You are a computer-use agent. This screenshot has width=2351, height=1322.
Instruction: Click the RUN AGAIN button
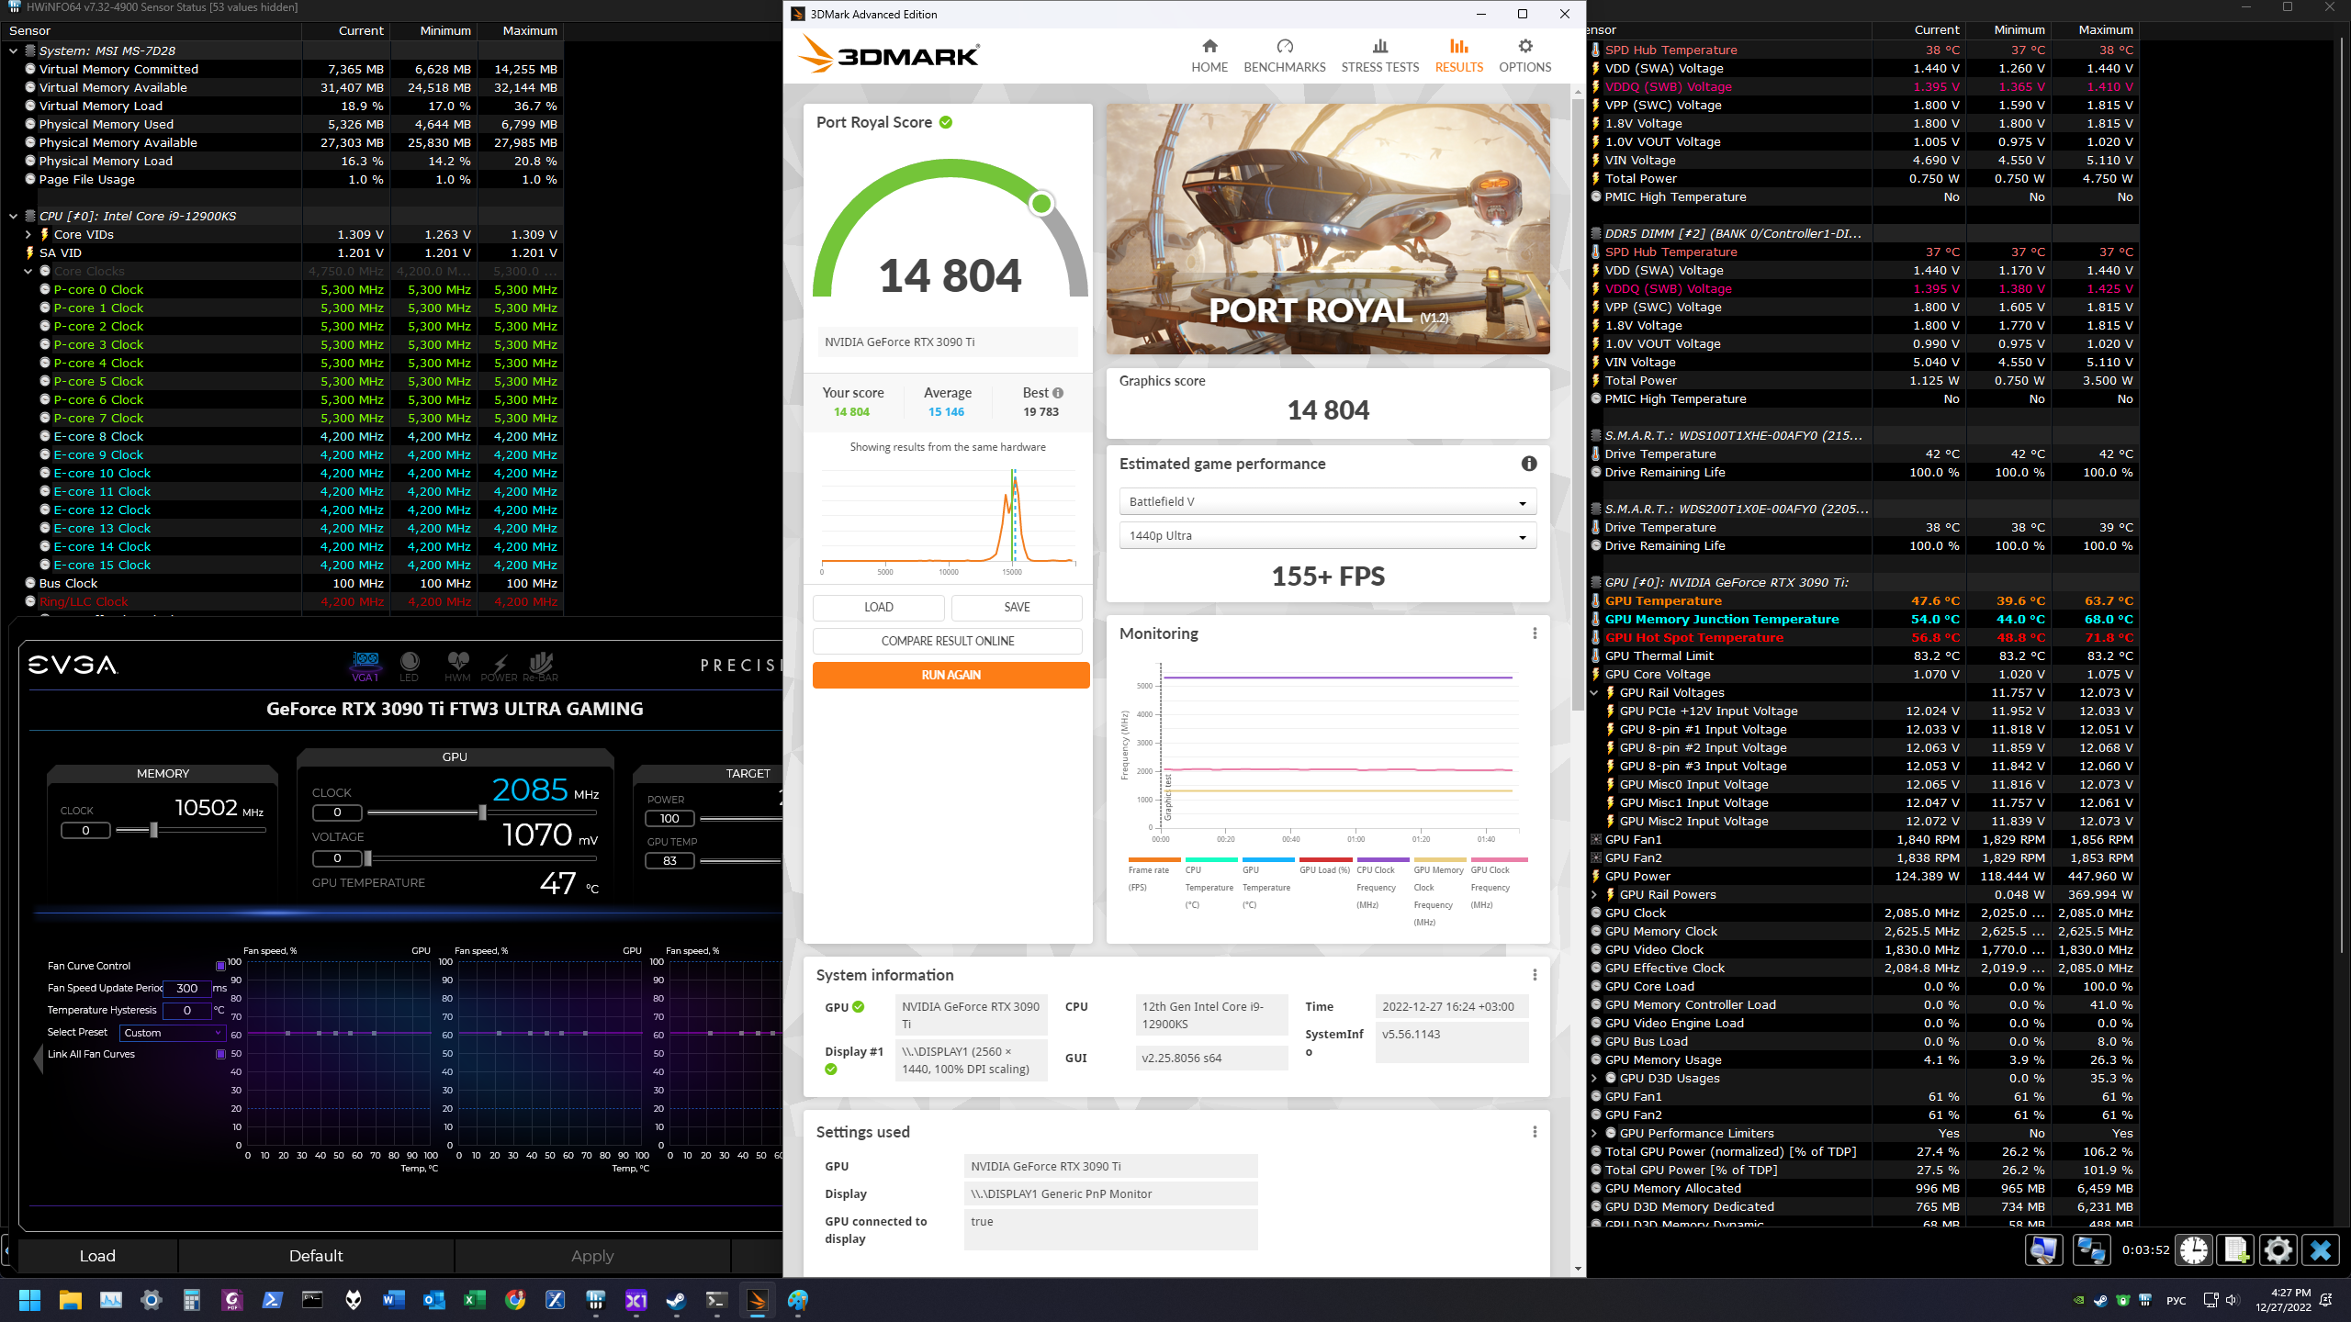tap(951, 675)
